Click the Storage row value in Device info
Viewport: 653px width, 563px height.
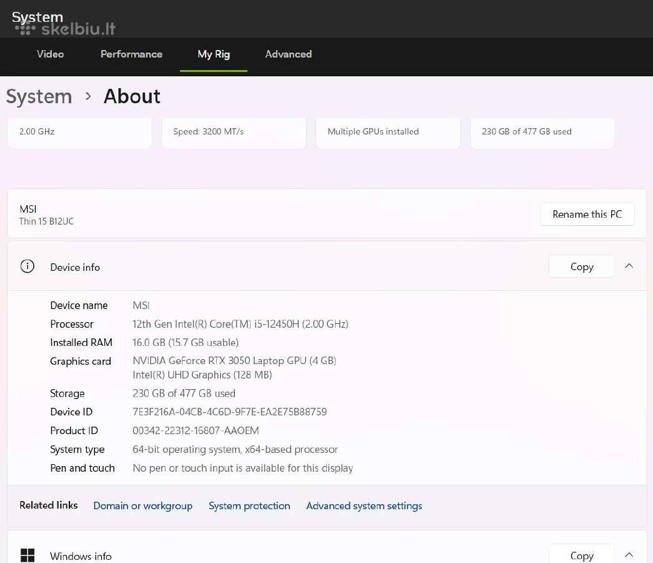tap(184, 393)
